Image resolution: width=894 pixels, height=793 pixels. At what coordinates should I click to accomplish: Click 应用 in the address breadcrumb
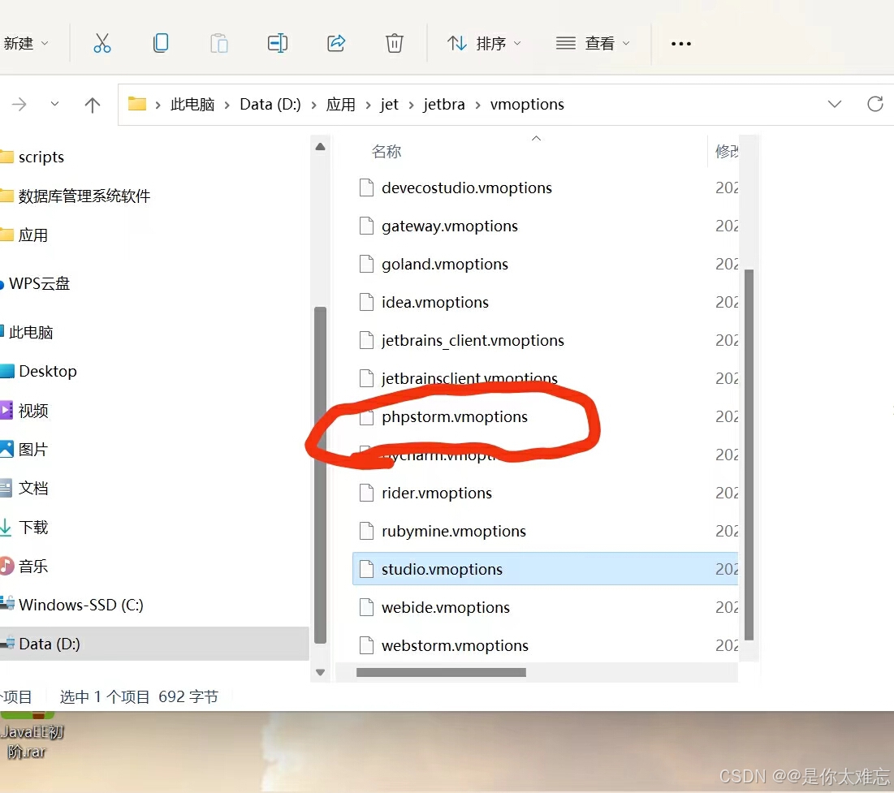[341, 105]
